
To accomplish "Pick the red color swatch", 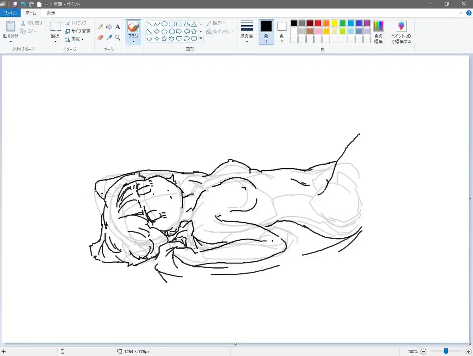I will pyautogui.click(x=318, y=23).
